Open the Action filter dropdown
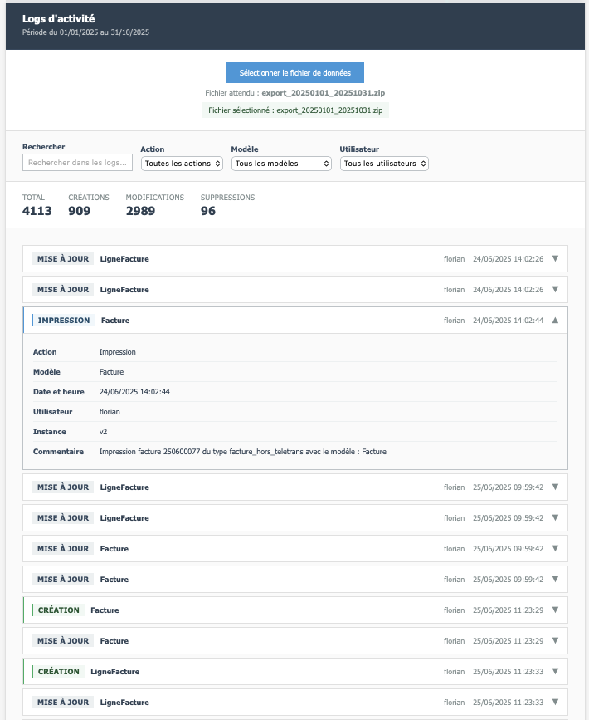The width and height of the screenshot is (589, 720). pos(183,164)
